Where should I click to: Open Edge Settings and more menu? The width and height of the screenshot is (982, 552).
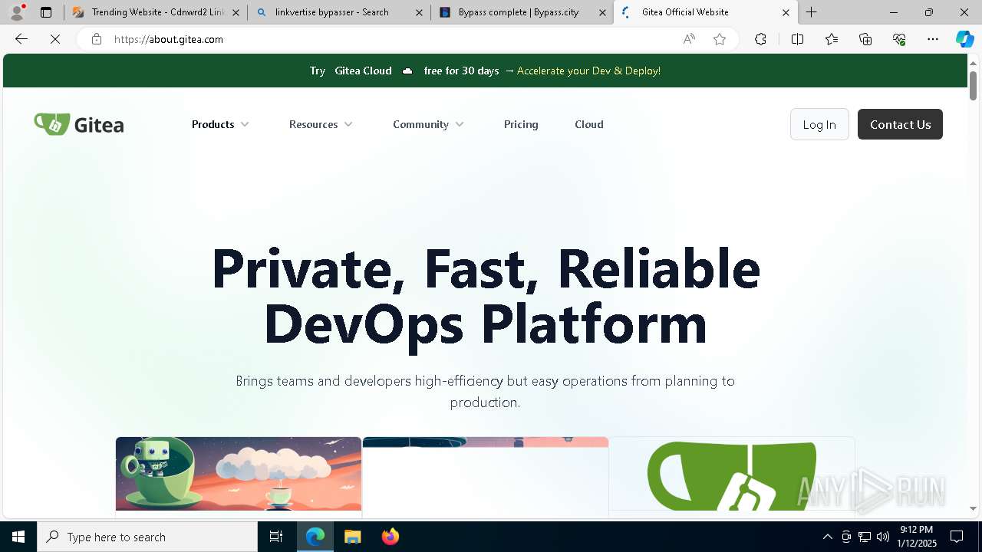[x=933, y=39]
